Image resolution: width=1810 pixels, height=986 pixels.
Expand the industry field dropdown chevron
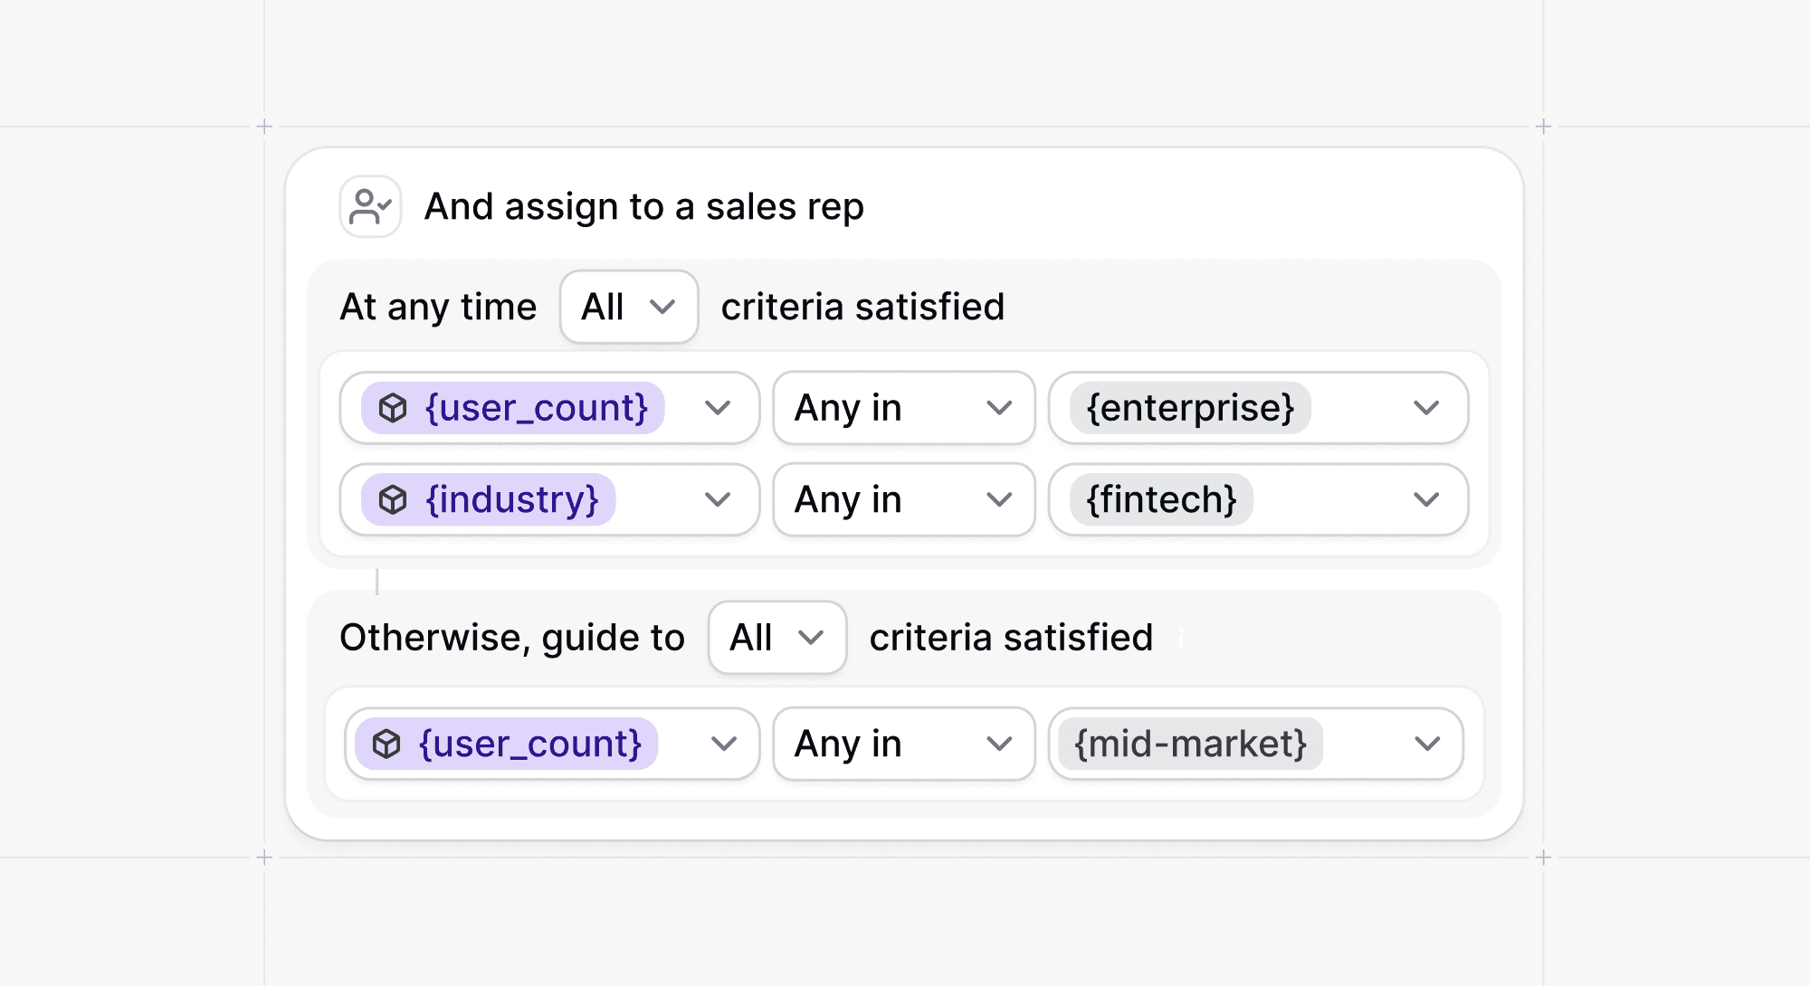[x=718, y=499]
